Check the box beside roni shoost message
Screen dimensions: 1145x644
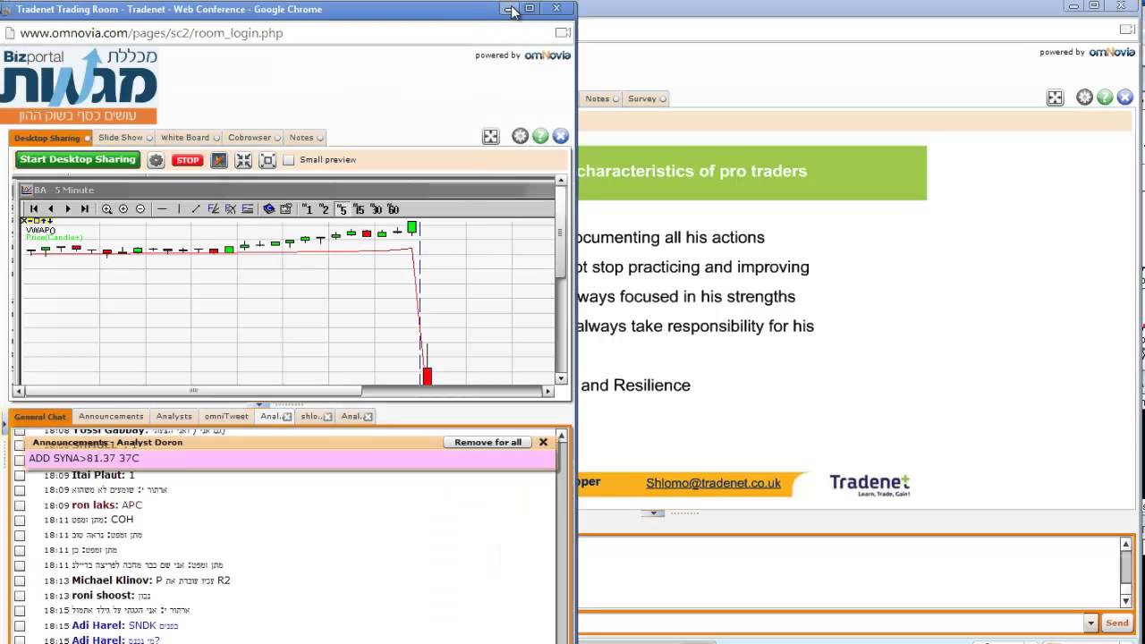20,596
